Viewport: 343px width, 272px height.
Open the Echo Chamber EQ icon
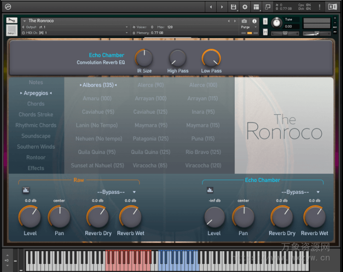coord(210,190)
